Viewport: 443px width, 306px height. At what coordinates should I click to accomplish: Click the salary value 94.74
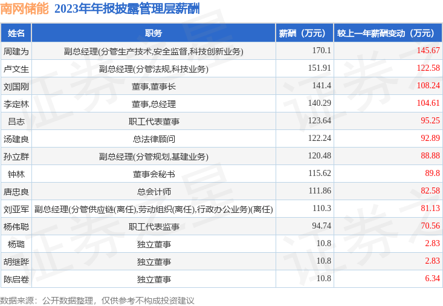322,226
